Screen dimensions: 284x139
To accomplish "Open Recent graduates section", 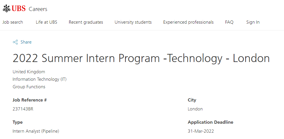I will 86,22.
